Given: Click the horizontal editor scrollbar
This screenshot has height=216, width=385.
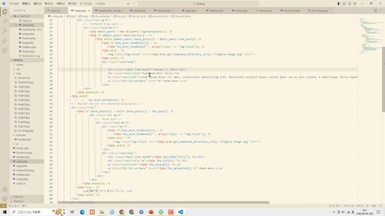Looking at the screenshot, I should tap(164, 203).
